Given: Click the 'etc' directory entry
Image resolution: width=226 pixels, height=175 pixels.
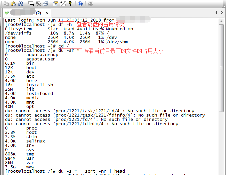Looking at the screenshot, I should pyautogui.click(x=30, y=76).
